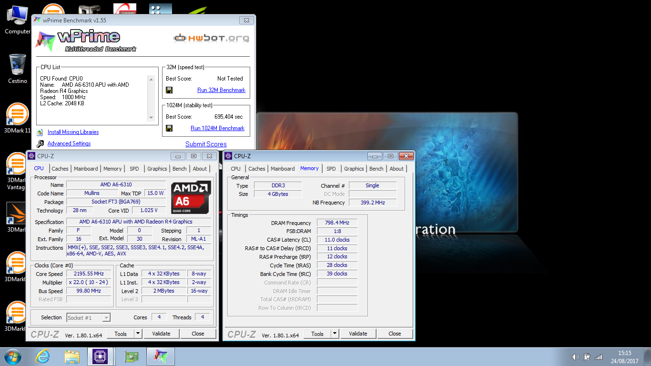The height and width of the screenshot is (366, 651).
Task: Switch to Mainboard tab in right CPU-Z
Action: point(283,169)
